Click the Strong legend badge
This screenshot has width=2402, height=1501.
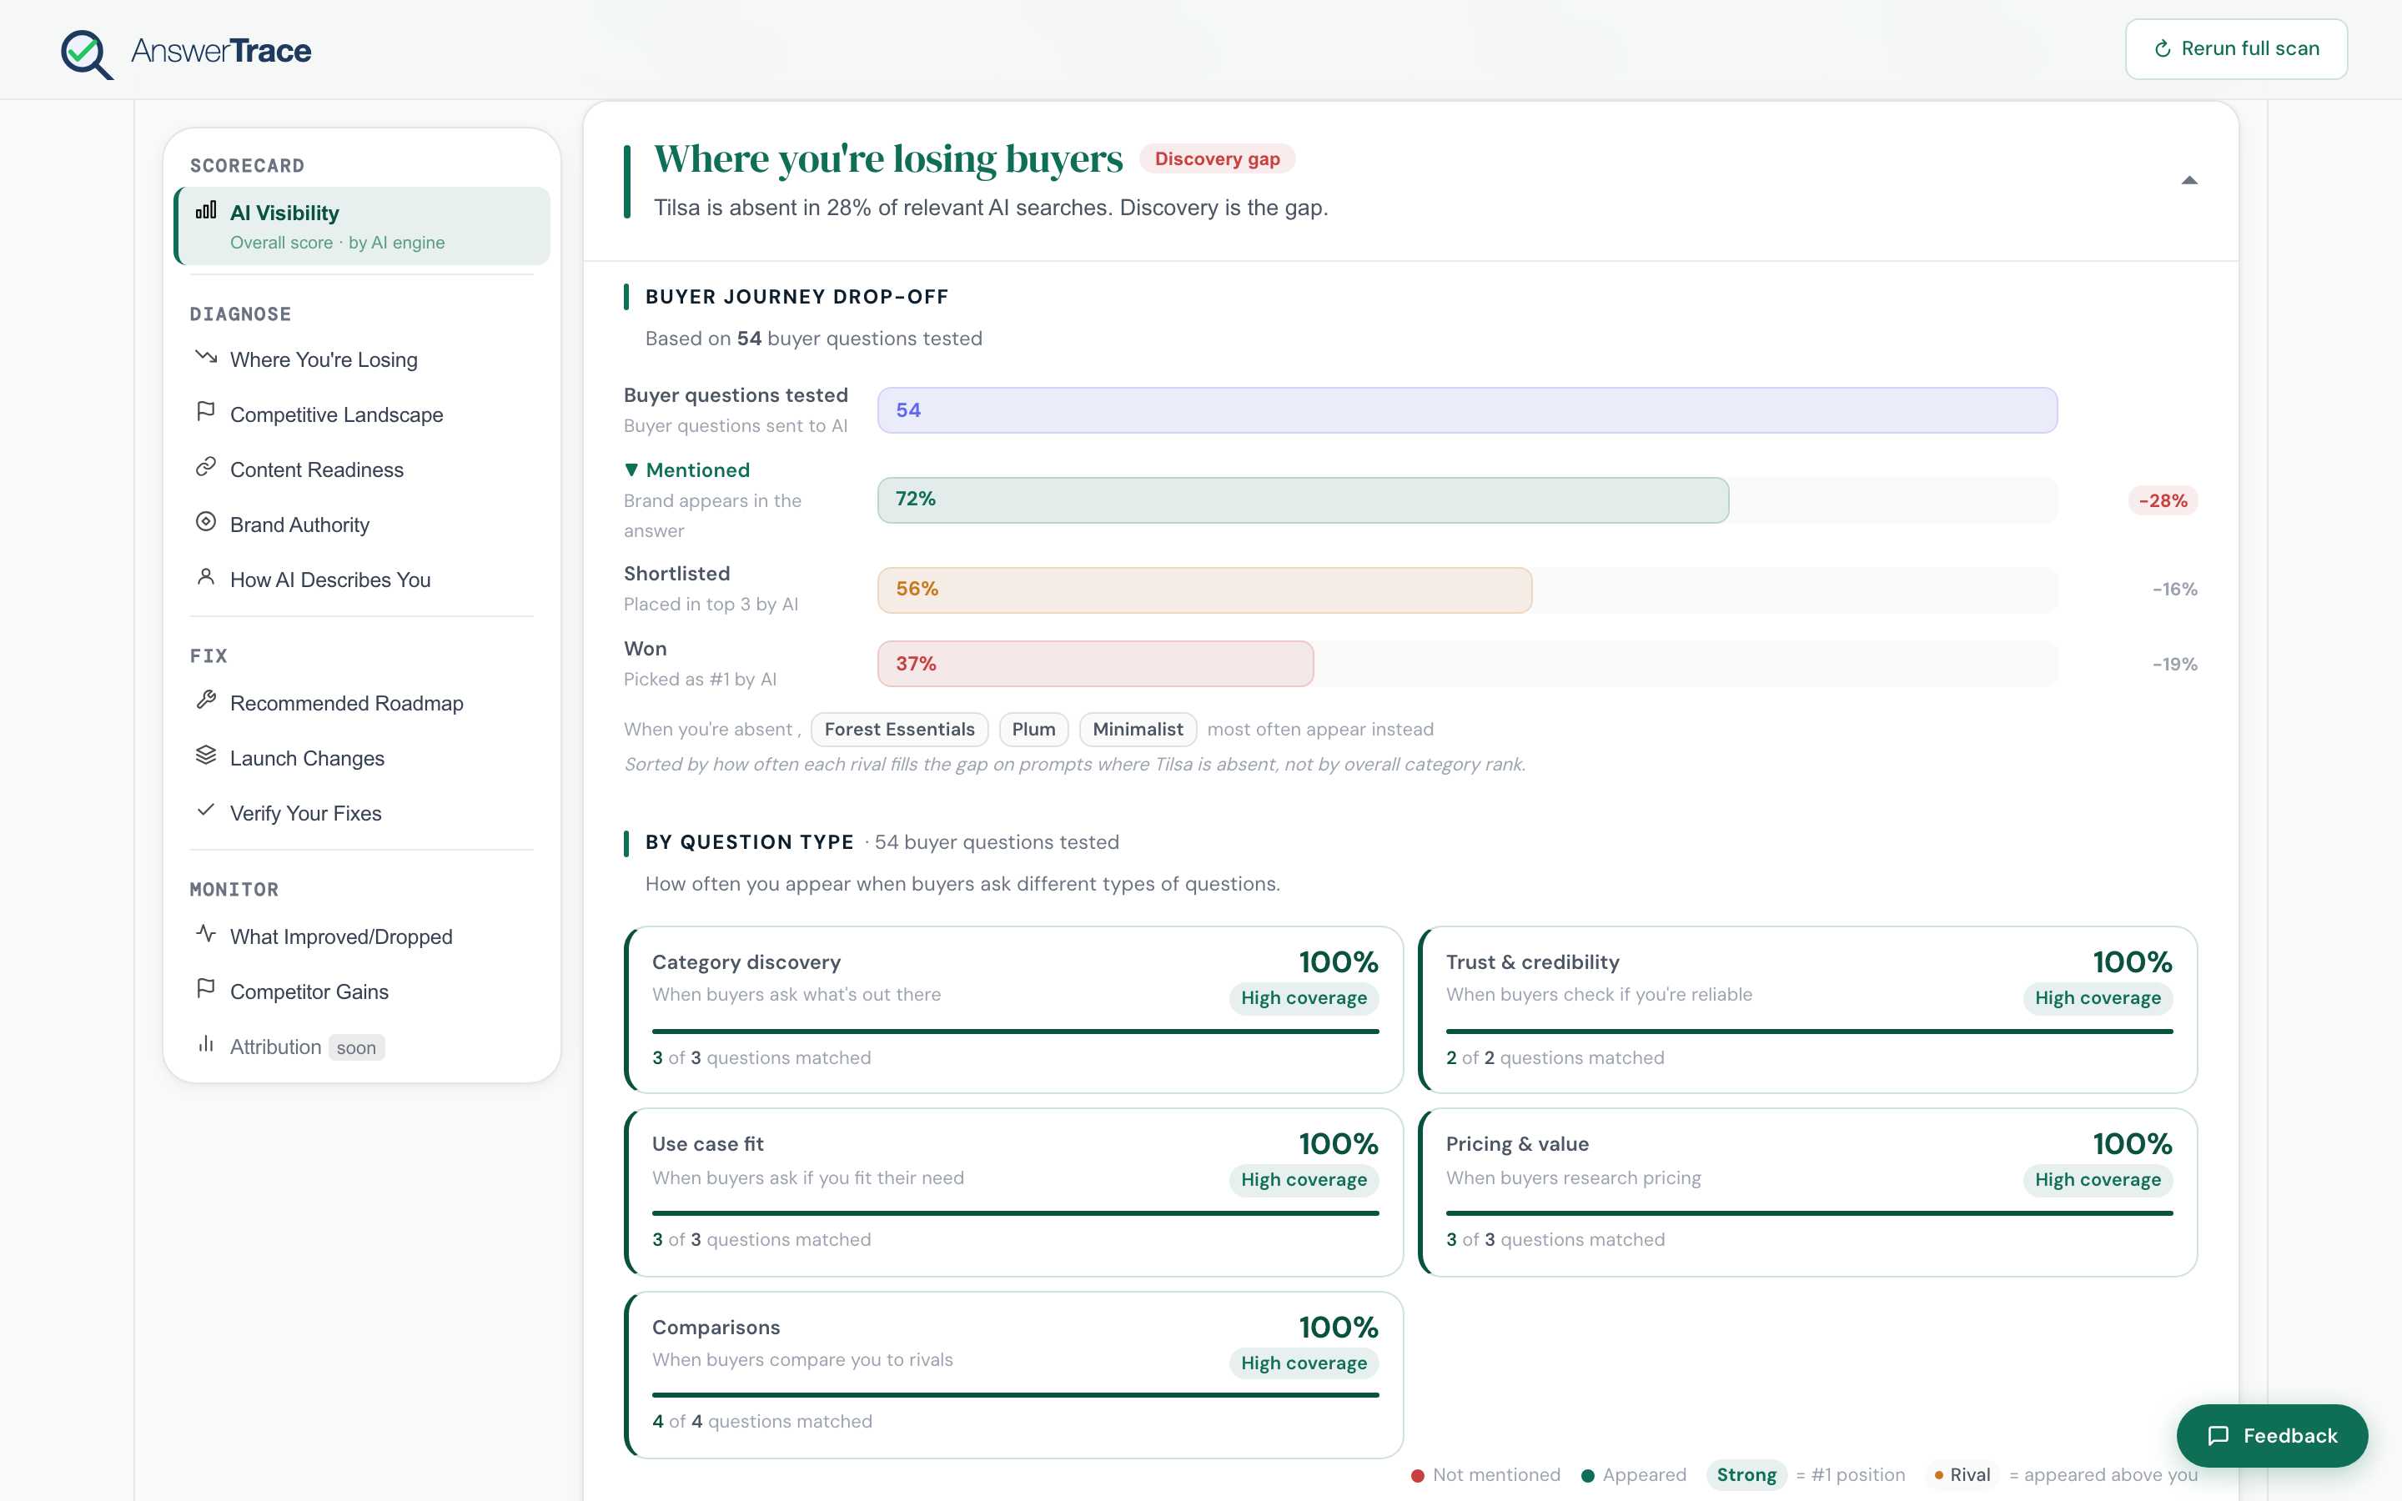click(x=1746, y=1474)
